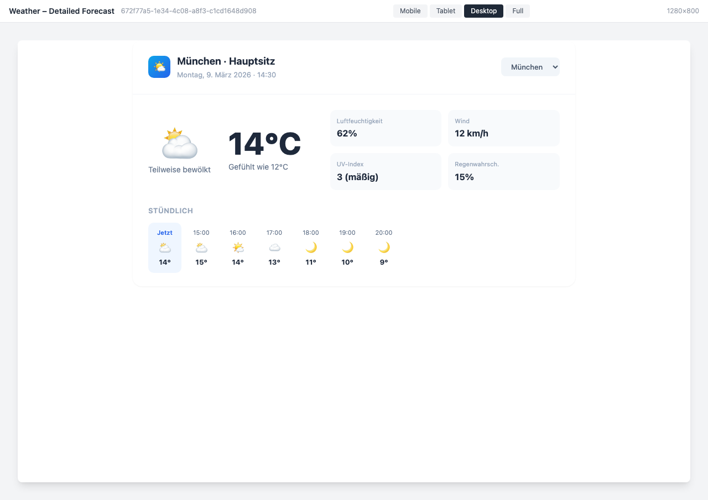Click the highlighted Jetzt hourly tile
Viewport: 708px width, 500px height.
tap(164, 248)
